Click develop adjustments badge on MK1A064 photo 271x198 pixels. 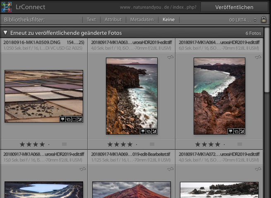point(242,131)
